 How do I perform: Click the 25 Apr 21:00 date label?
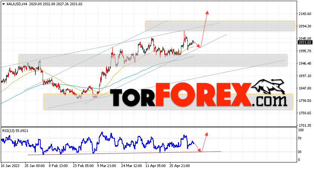[180, 166]
